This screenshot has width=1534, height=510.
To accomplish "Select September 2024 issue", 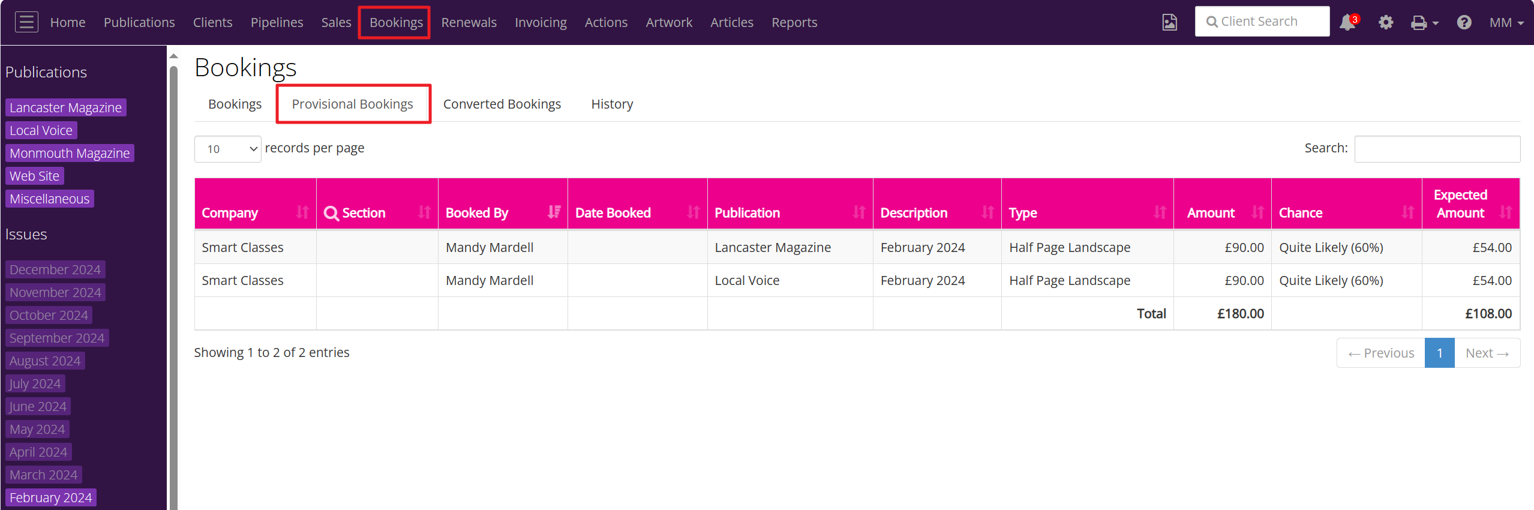I will [x=57, y=338].
